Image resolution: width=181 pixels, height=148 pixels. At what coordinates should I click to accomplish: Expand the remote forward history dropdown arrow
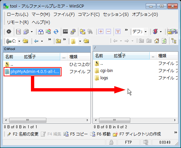click(x=132, y=41)
